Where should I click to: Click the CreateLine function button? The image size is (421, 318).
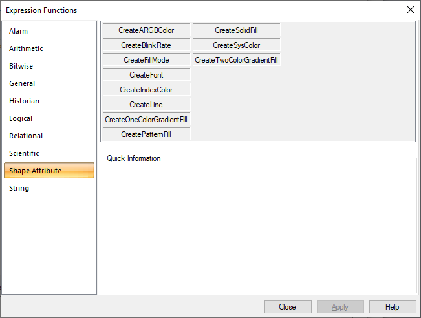146,105
